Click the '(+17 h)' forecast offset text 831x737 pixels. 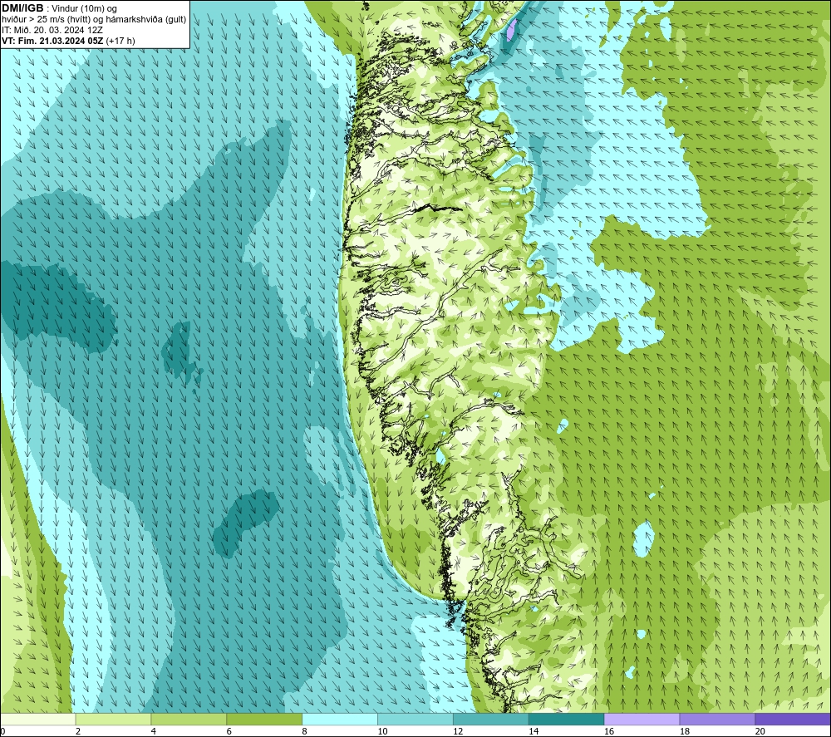tap(120, 41)
